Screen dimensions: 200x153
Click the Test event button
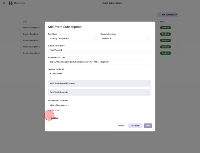coord(135,126)
